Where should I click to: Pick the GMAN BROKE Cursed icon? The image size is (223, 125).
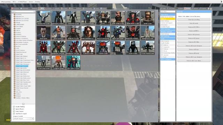coord(133,18)
